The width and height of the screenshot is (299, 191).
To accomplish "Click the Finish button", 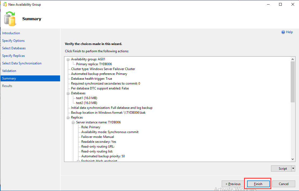I will pos(258,184).
